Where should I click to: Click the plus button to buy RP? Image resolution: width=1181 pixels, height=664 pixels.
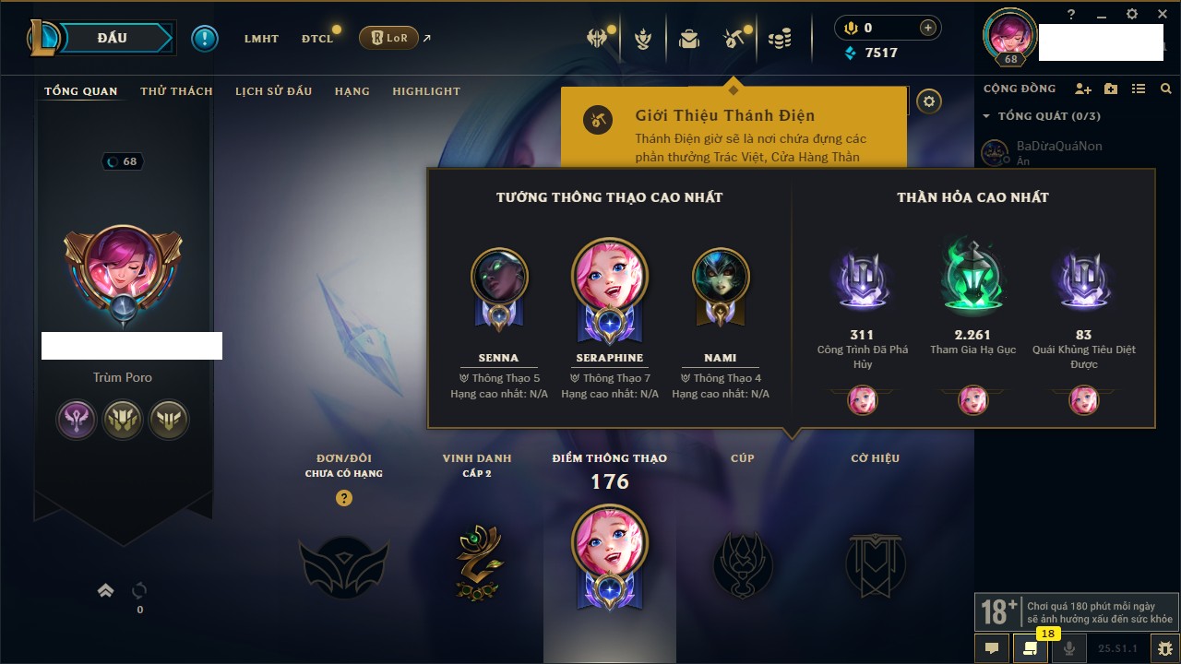pos(928,28)
